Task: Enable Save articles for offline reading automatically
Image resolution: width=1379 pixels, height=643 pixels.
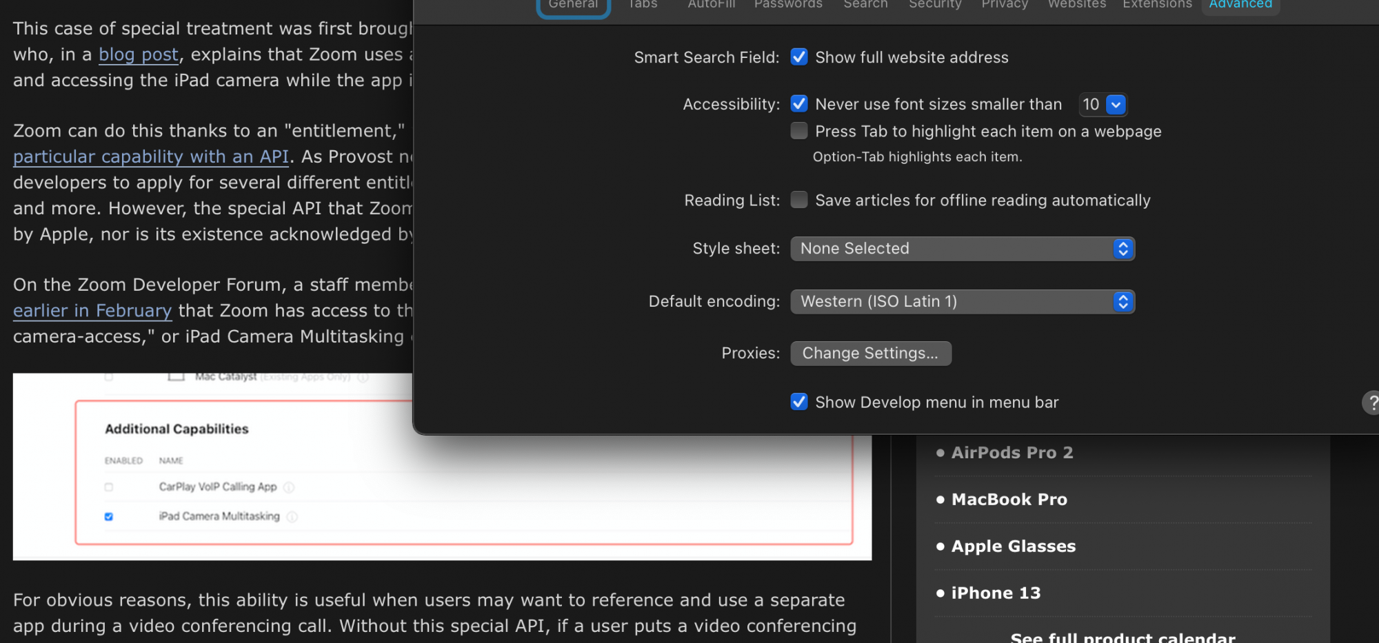Action: point(799,200)
